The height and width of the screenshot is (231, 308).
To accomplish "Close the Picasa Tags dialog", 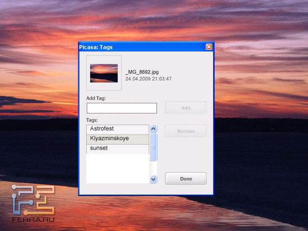I will click(209, 47).
